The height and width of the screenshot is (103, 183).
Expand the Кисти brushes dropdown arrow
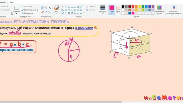click(x=56, y=13)
